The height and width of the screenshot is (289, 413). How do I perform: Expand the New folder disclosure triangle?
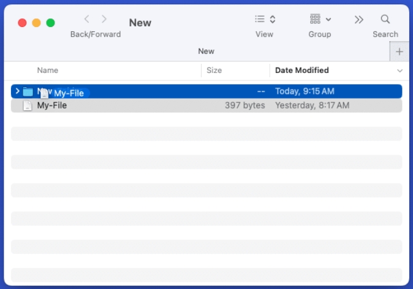17,91
